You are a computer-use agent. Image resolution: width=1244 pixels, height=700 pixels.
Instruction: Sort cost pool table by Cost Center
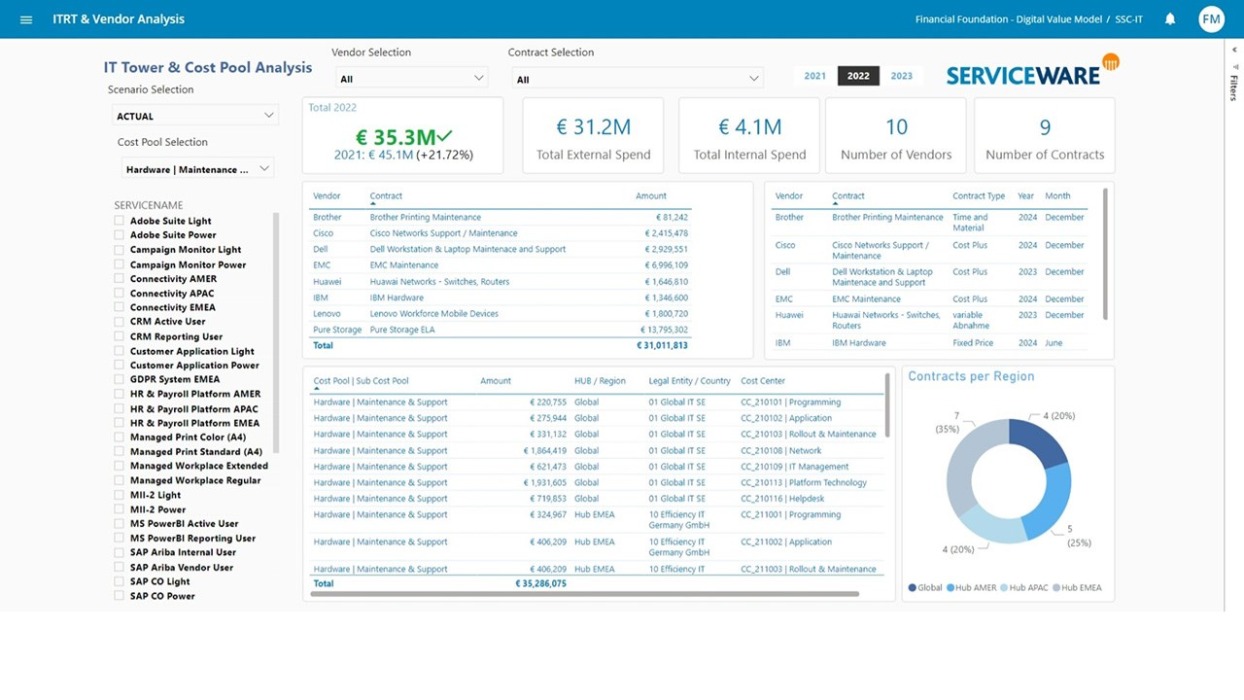pyautogui.click(x=763, y=381)
